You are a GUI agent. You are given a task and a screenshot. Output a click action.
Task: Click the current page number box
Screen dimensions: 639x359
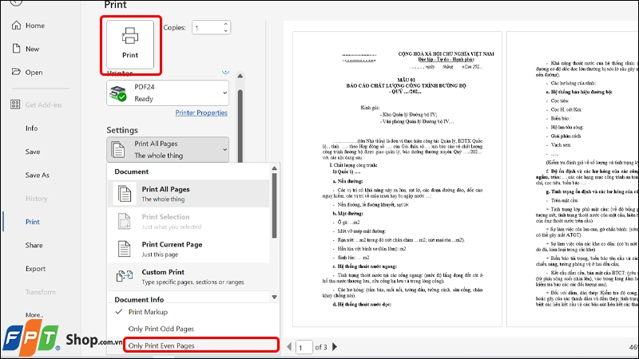[304, 347]
